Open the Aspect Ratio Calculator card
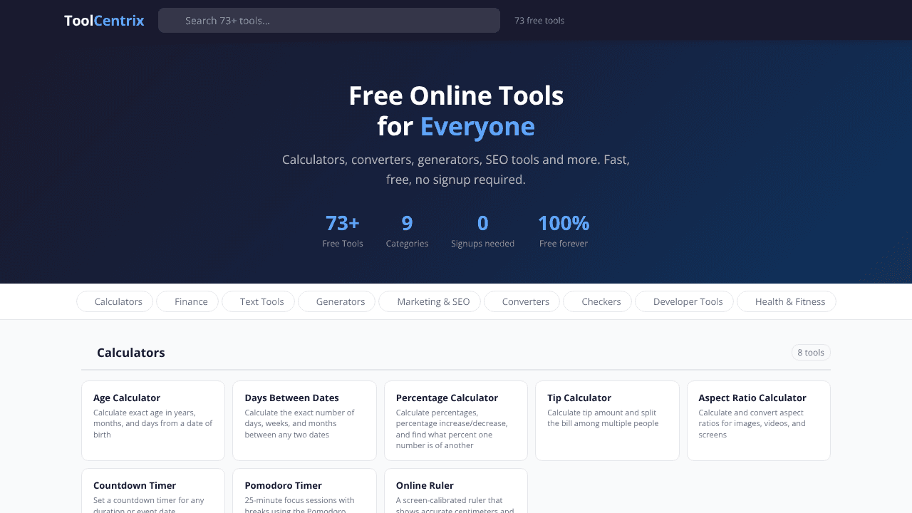Image resolution: width=912 pixels, height=513 pixels. 759,420
